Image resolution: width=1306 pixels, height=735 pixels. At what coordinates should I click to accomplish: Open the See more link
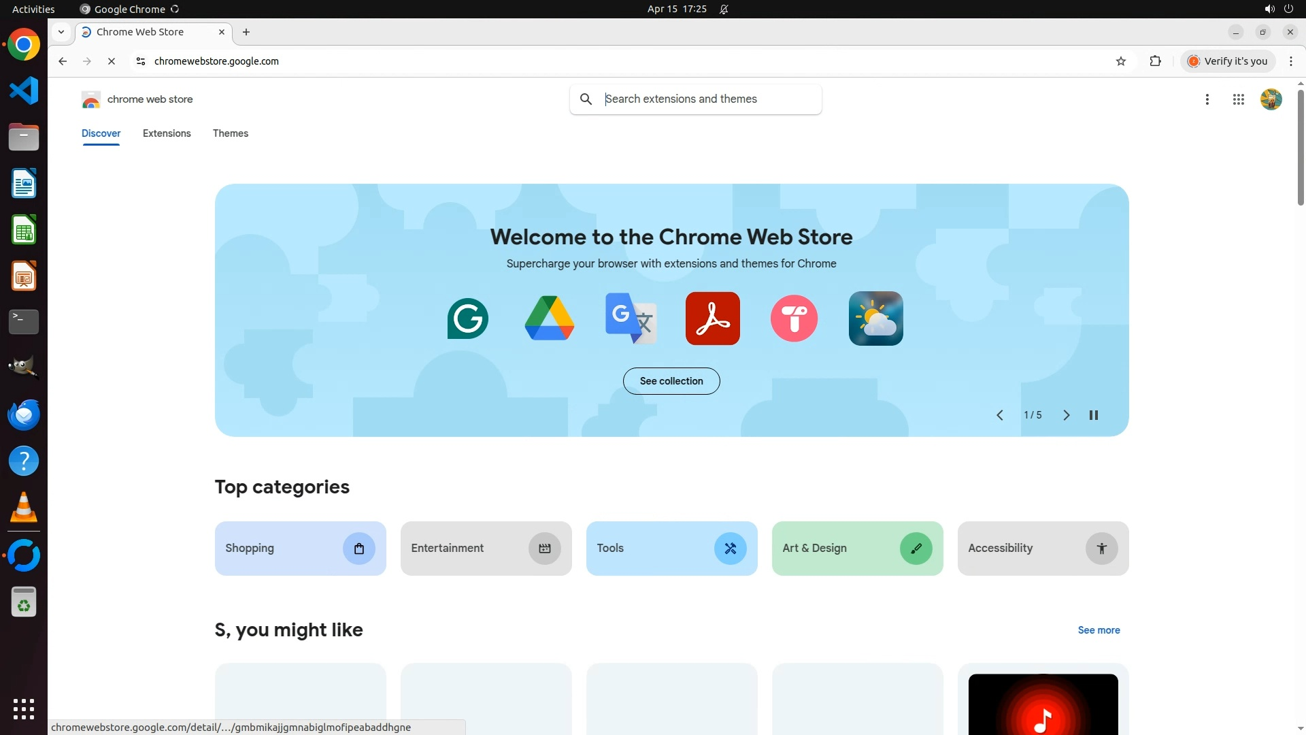point(1099,630)
